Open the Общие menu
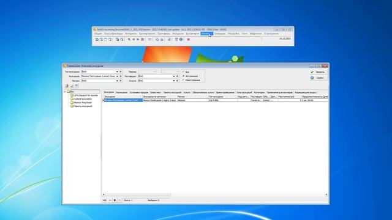 point(98,34)
